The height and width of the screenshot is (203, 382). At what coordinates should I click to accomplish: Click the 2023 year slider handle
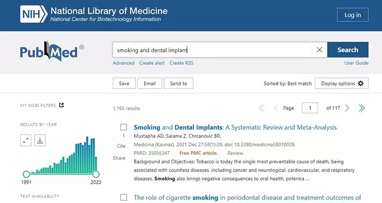click(x=96, y=174)
